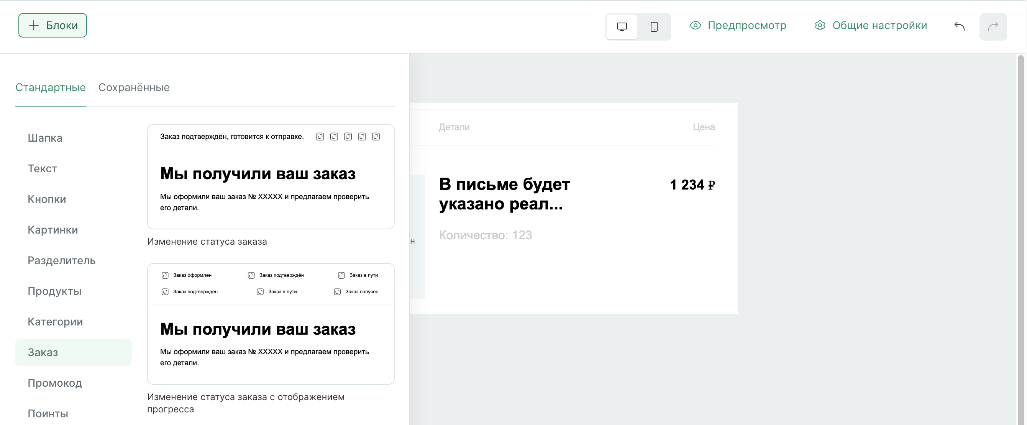Open Предпросмотр preview
Viewport: 1027px width, 425px height.
[738, 26]
